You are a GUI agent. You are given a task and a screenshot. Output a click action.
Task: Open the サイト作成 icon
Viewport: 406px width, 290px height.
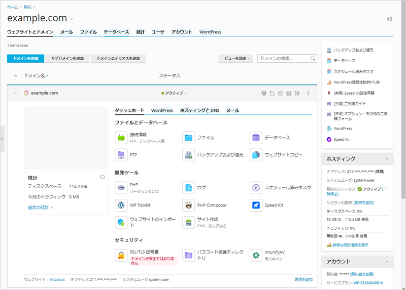click(x=188, y=222)
